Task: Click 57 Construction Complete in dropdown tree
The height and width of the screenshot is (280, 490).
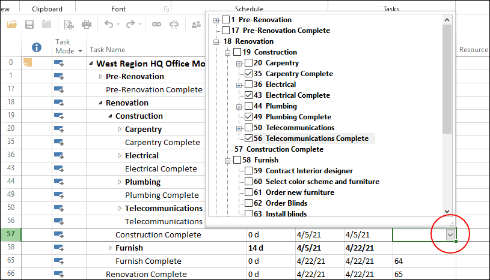Action: [x=279, y=149]
